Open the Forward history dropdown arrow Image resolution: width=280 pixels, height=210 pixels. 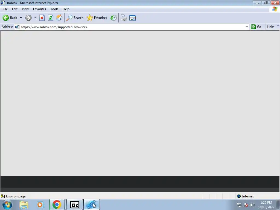pyautogui.click(x=35, y=18)
